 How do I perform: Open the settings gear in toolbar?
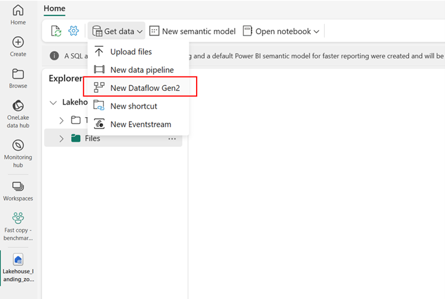pyautogui.click(x=73, y=31)
